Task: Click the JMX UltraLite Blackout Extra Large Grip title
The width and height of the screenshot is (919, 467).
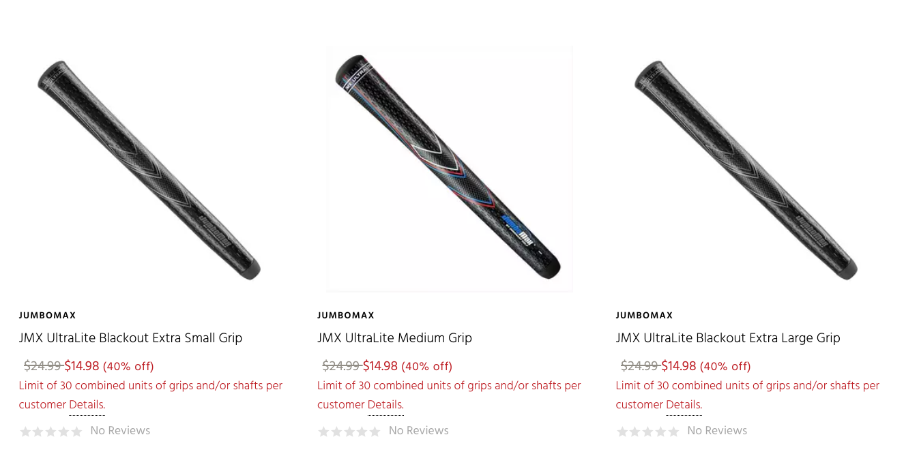Action: pos(727,337)
